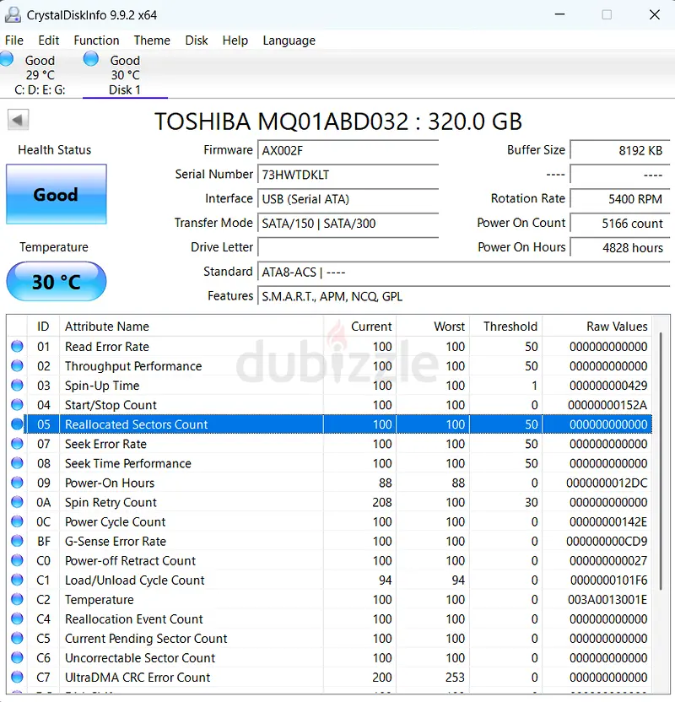Open the File menu
Viewport: 675px width, 702px height.
pos(14,40)
